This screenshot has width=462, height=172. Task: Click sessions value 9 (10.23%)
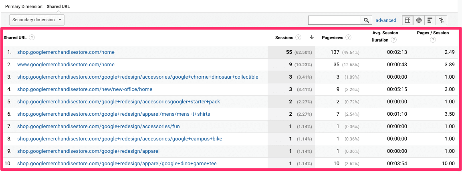tap(300, 65)
